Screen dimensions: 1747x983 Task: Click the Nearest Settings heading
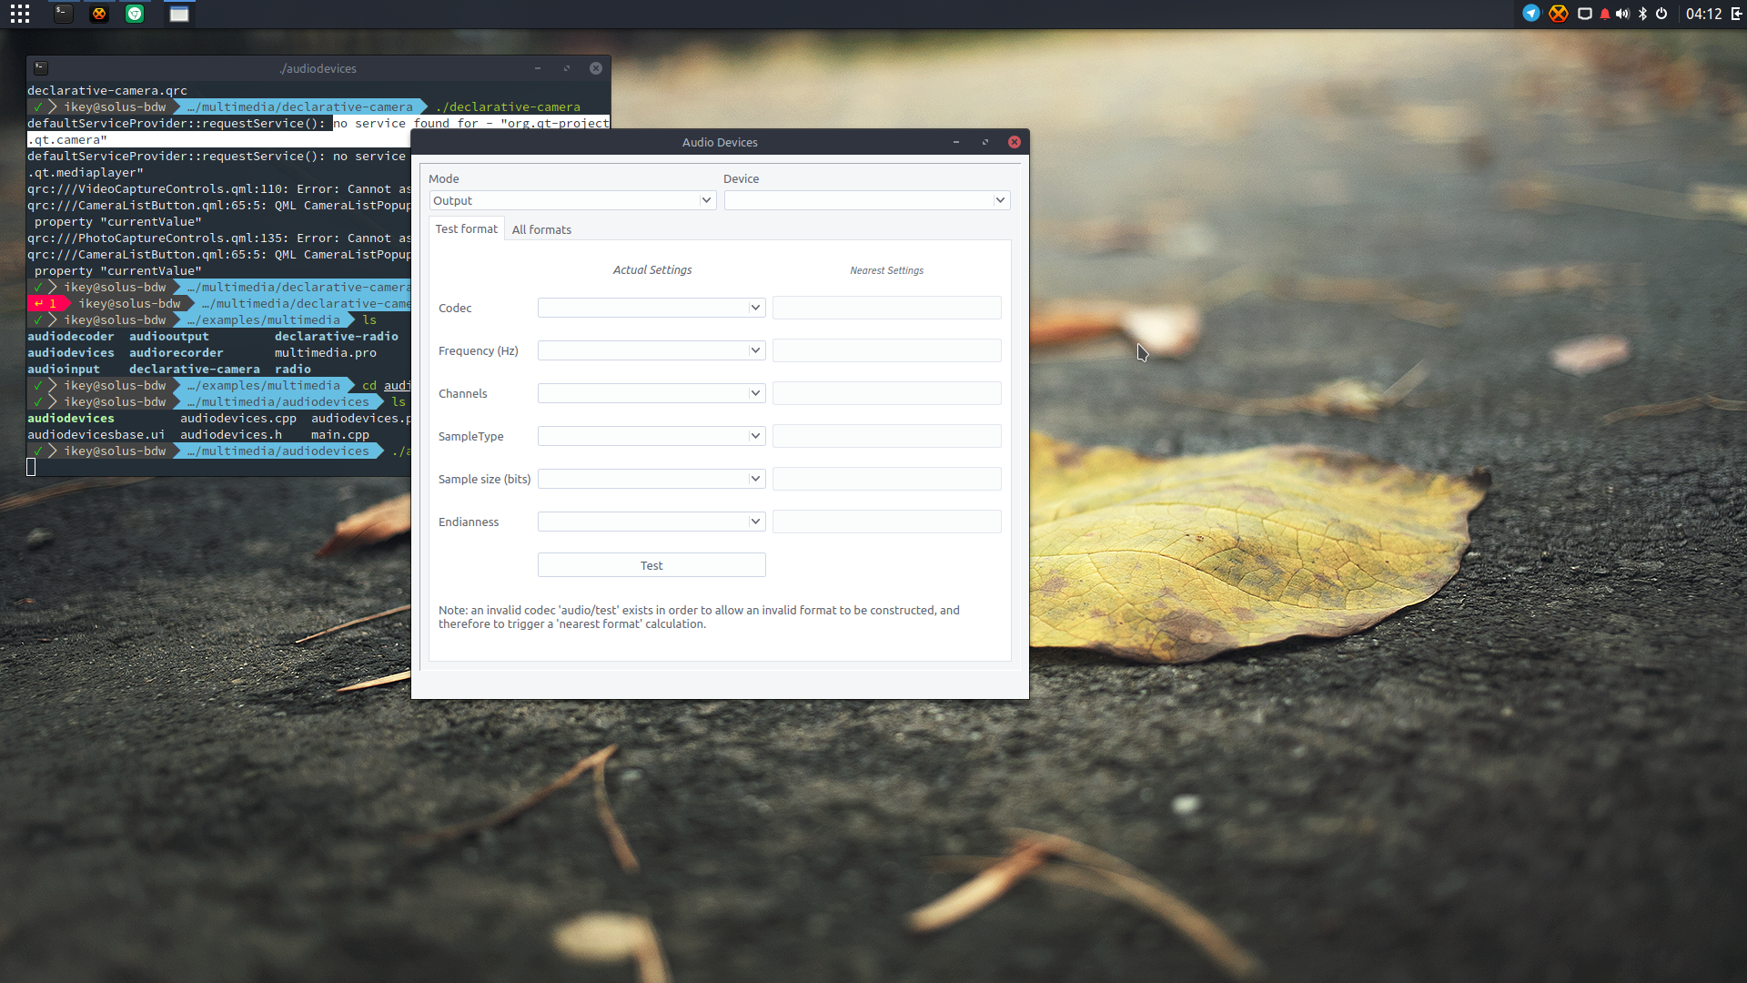(x=887, y=270)
